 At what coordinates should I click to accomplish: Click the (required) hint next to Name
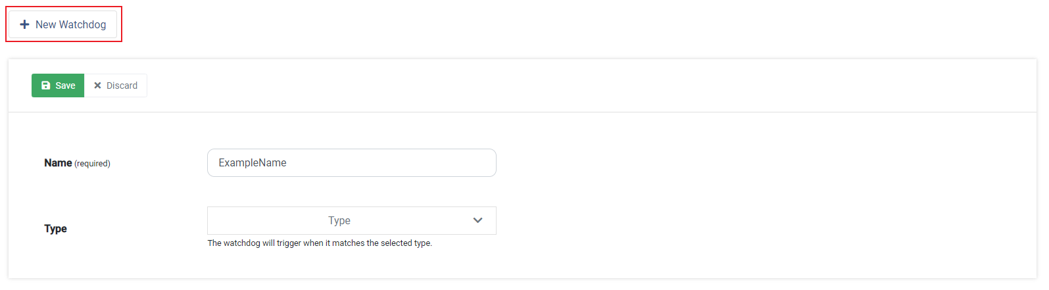click(92, 163)
